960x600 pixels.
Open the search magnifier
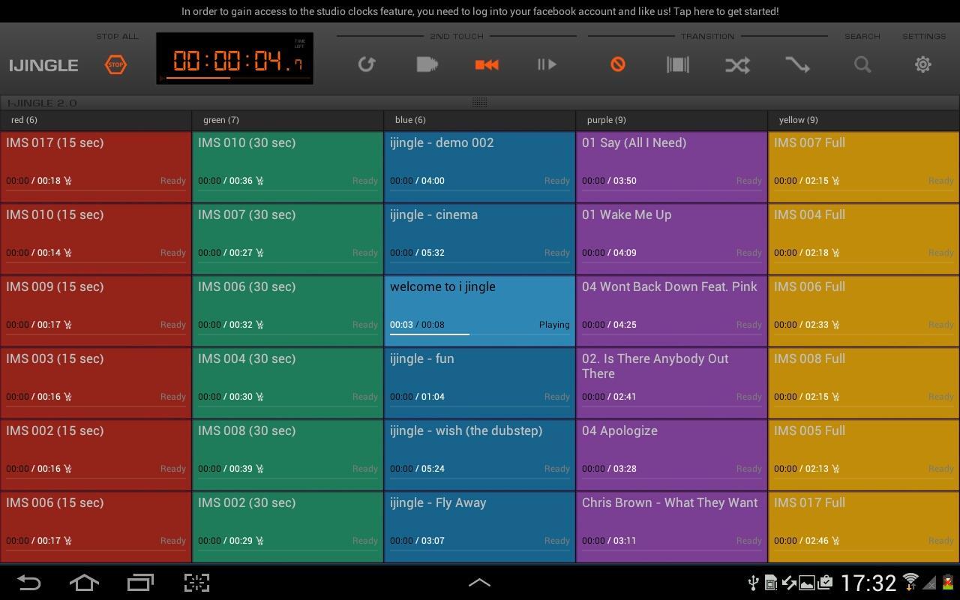[862, 64]
